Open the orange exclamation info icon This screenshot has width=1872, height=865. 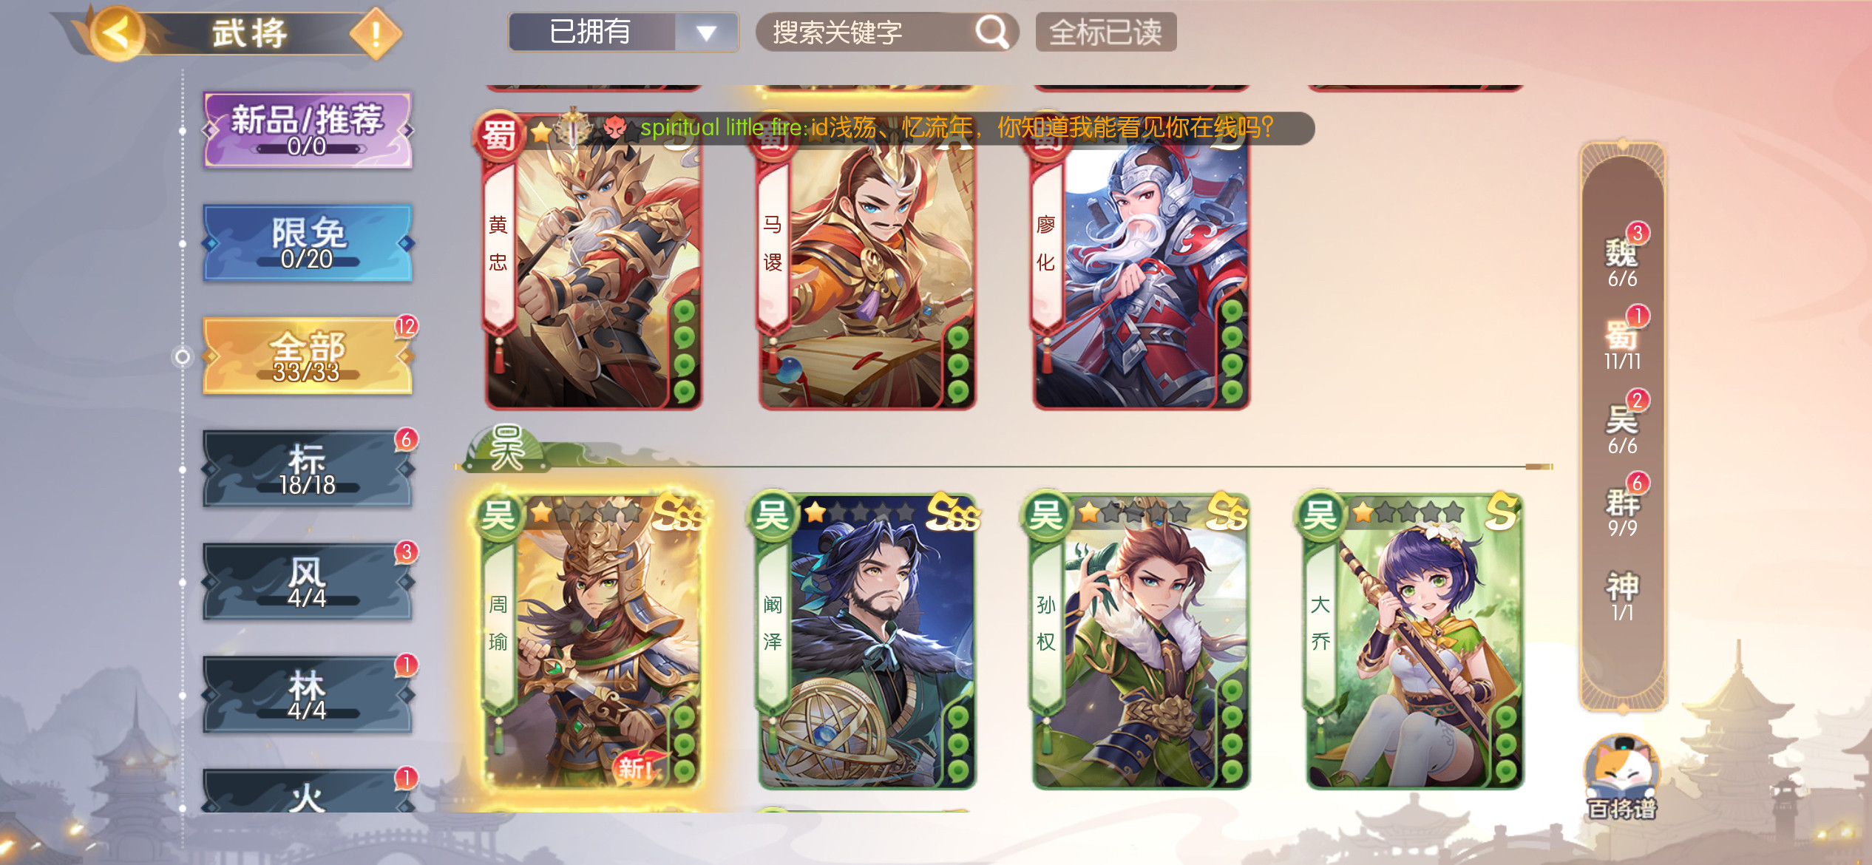point(376,33)
